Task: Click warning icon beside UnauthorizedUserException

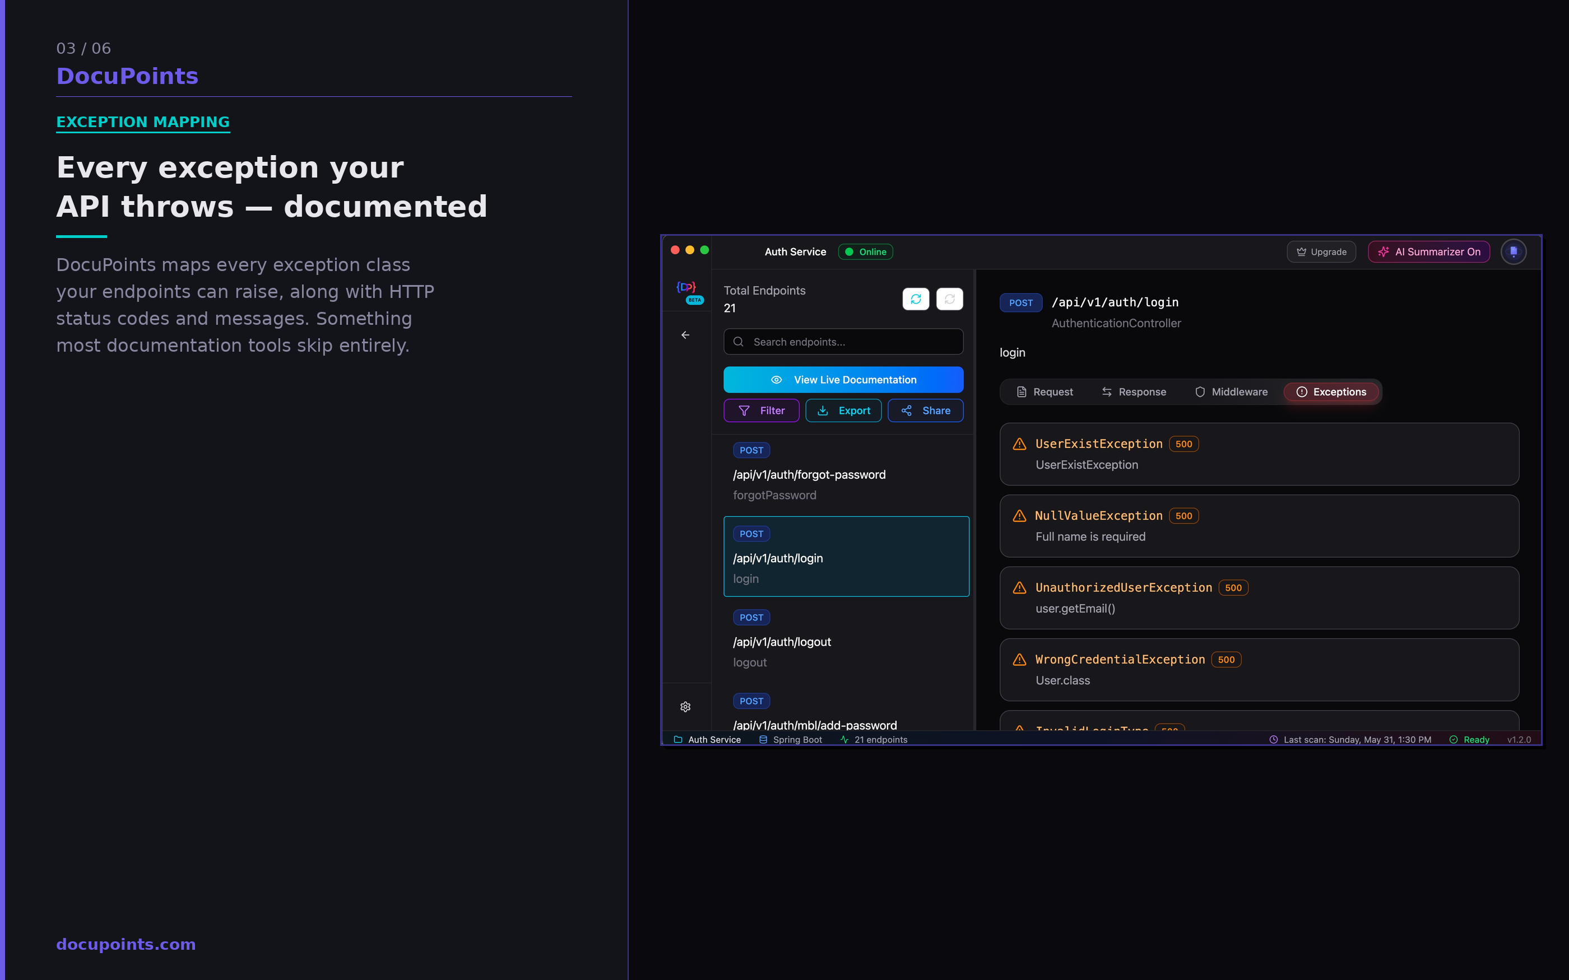Action: pos(1019,588)
